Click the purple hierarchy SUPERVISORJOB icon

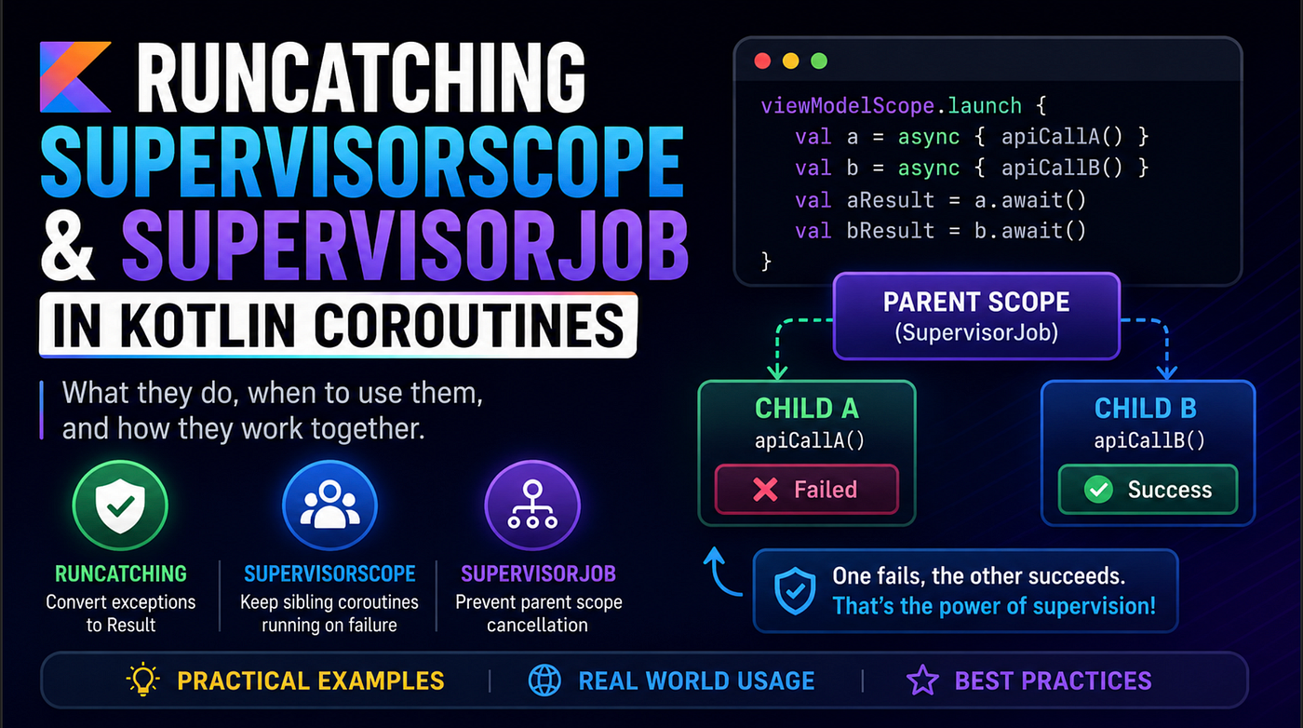pos(532,506)
